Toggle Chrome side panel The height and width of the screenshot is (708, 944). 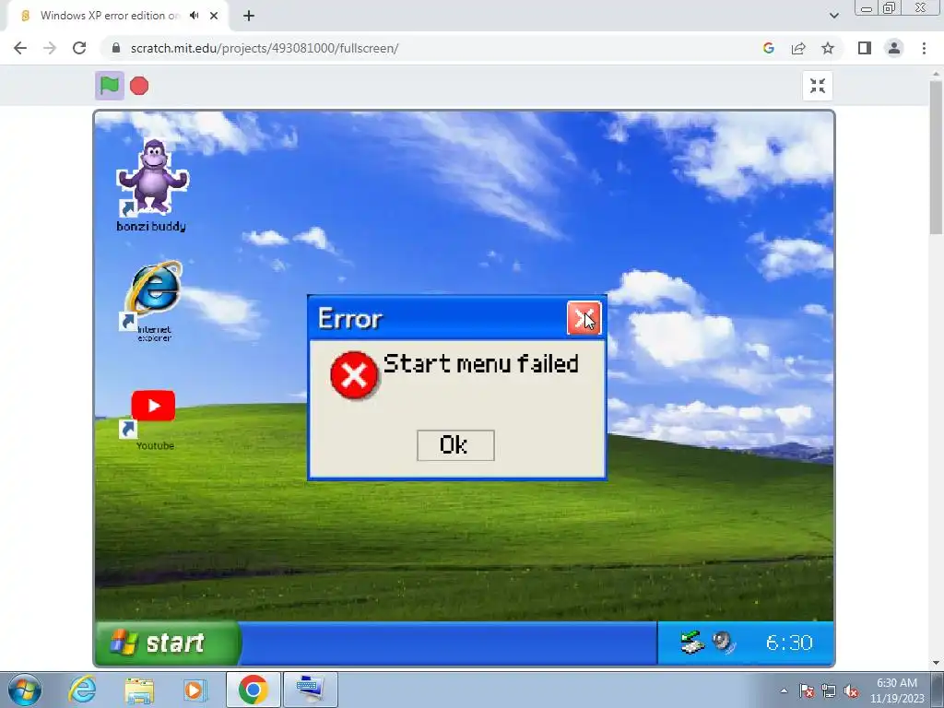point(865,48)
